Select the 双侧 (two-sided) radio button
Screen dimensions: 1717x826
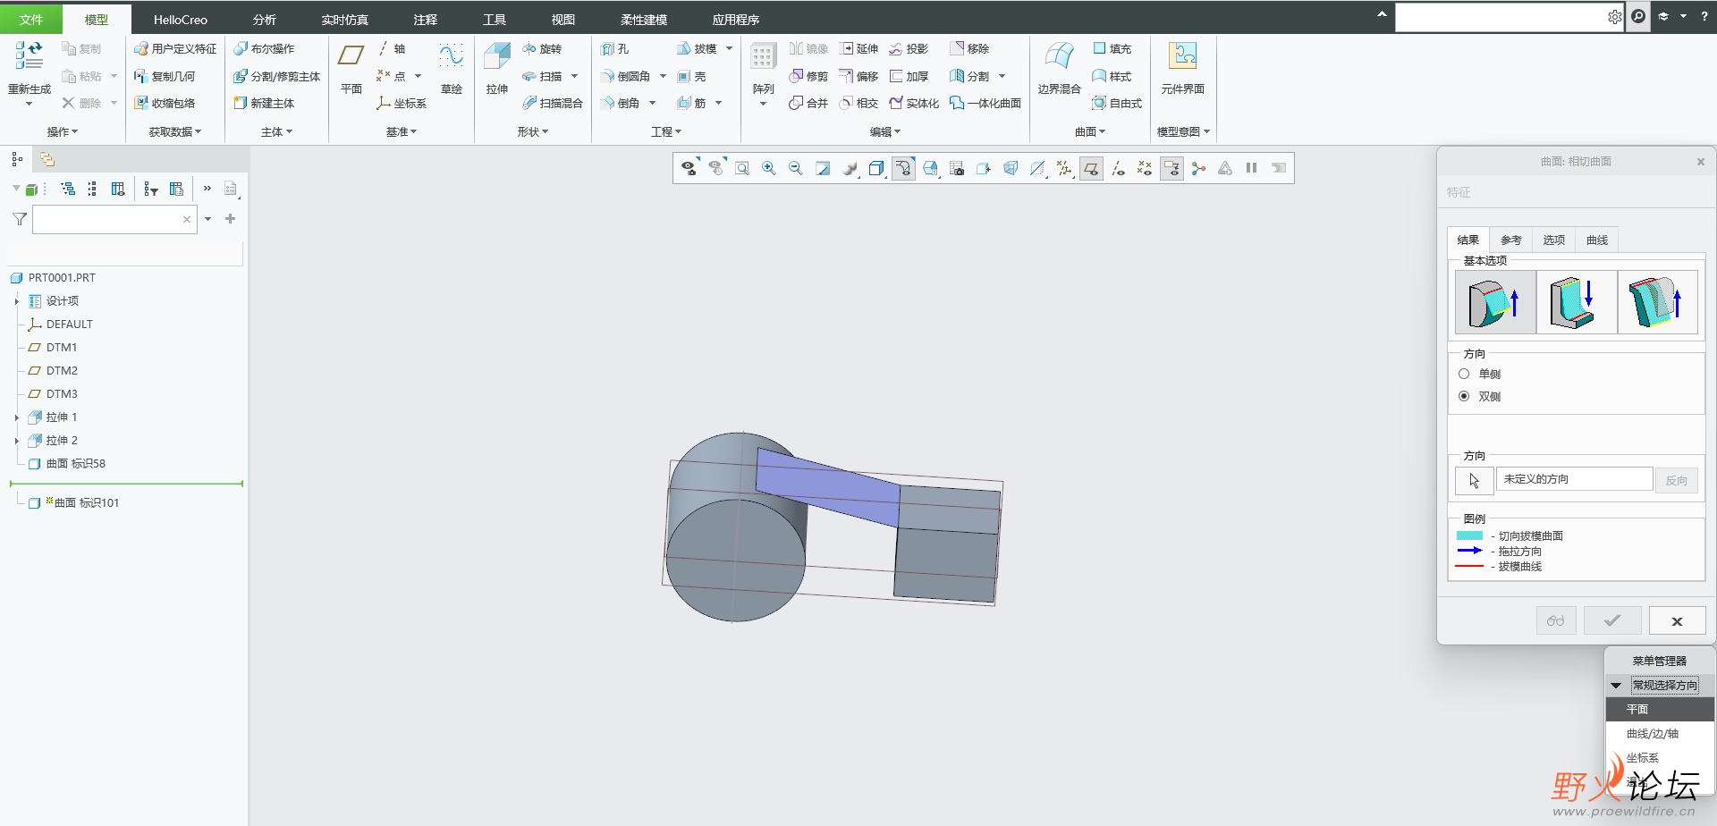pos(1464,396)
